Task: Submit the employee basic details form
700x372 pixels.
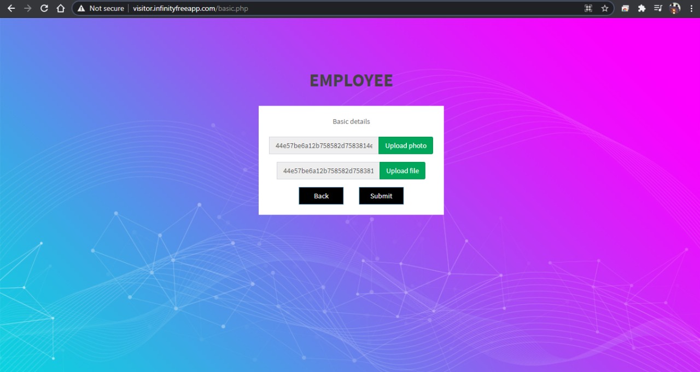Action: point(381,196)
